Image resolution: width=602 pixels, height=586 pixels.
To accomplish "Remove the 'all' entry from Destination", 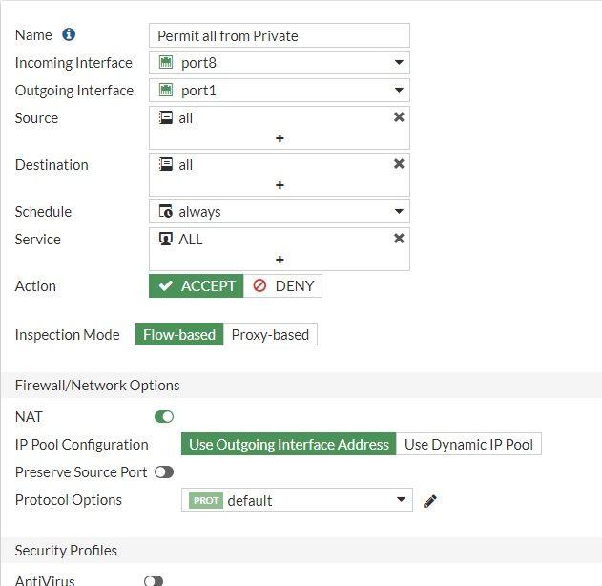I will 399,164.
